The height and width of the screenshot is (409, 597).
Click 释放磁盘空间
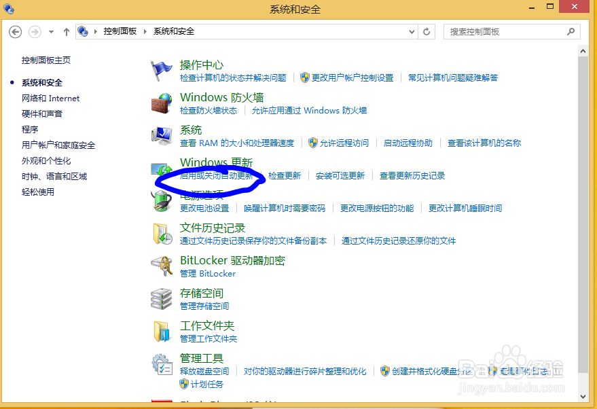204,371
